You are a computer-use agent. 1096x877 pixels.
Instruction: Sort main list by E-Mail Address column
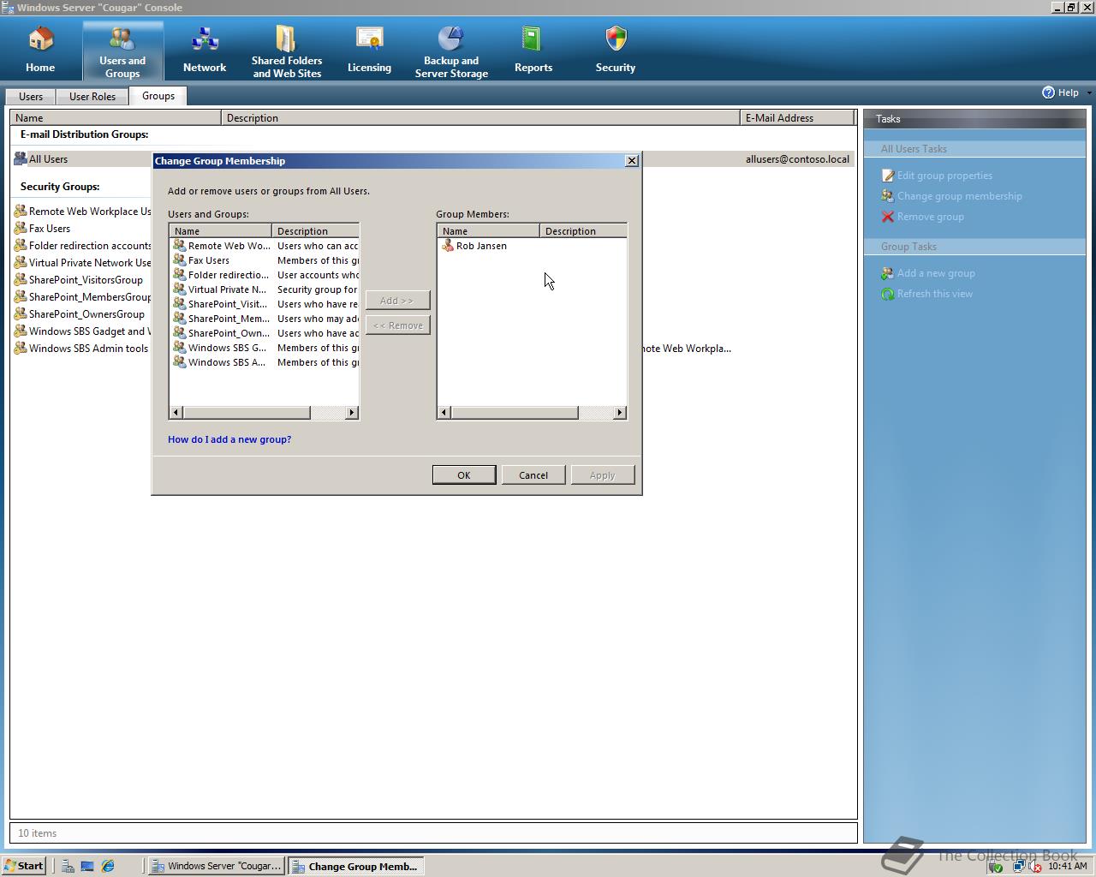(797, 118)
